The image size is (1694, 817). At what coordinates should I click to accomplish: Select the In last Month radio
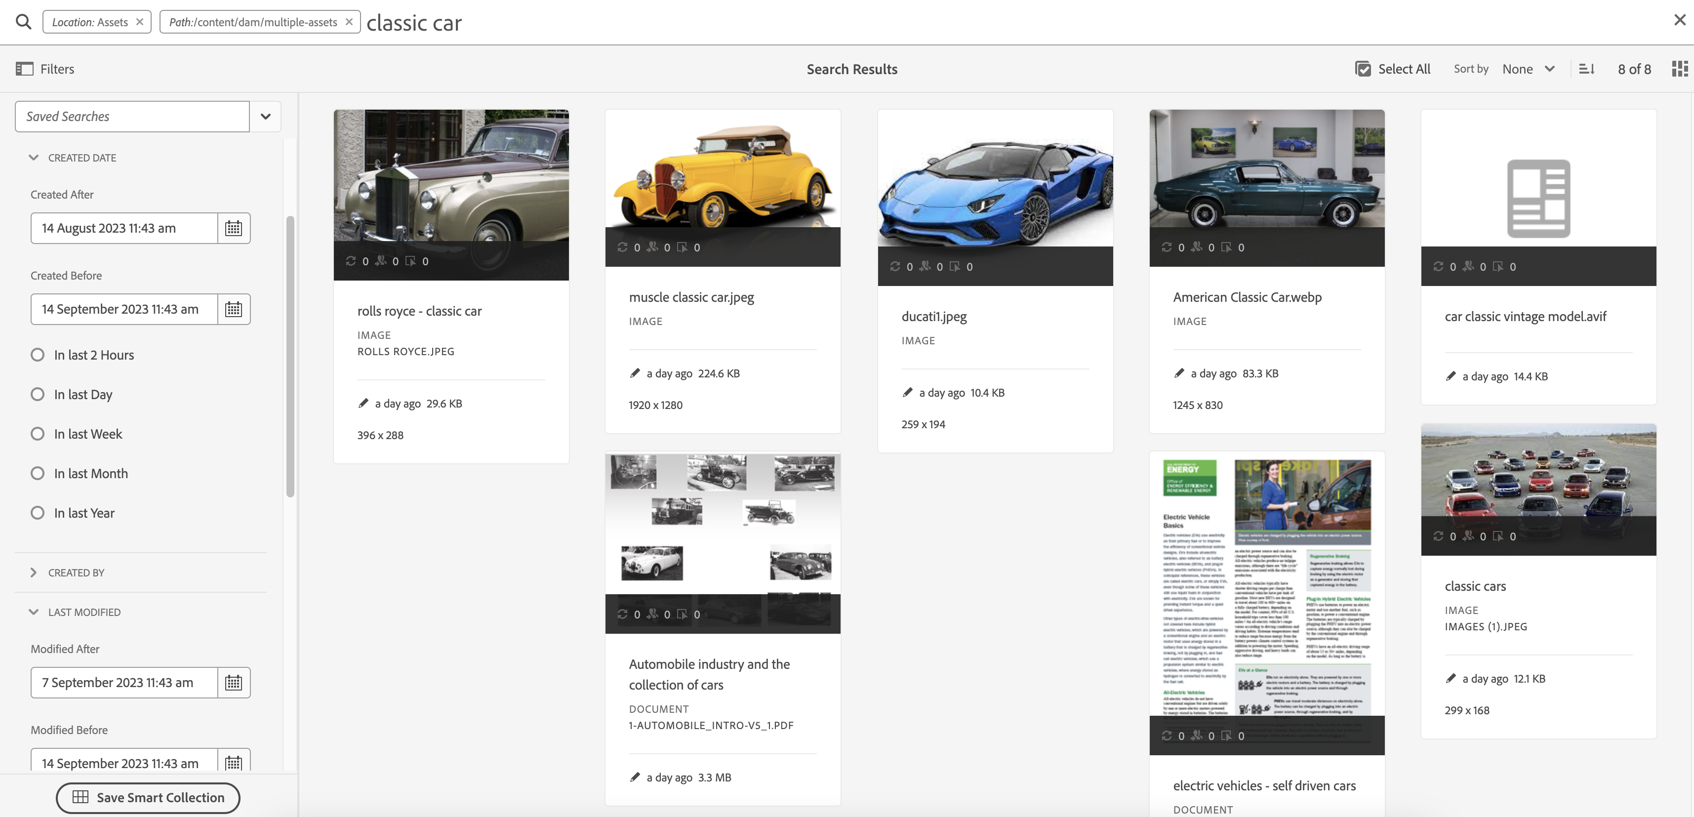click(x=38, y=473)
